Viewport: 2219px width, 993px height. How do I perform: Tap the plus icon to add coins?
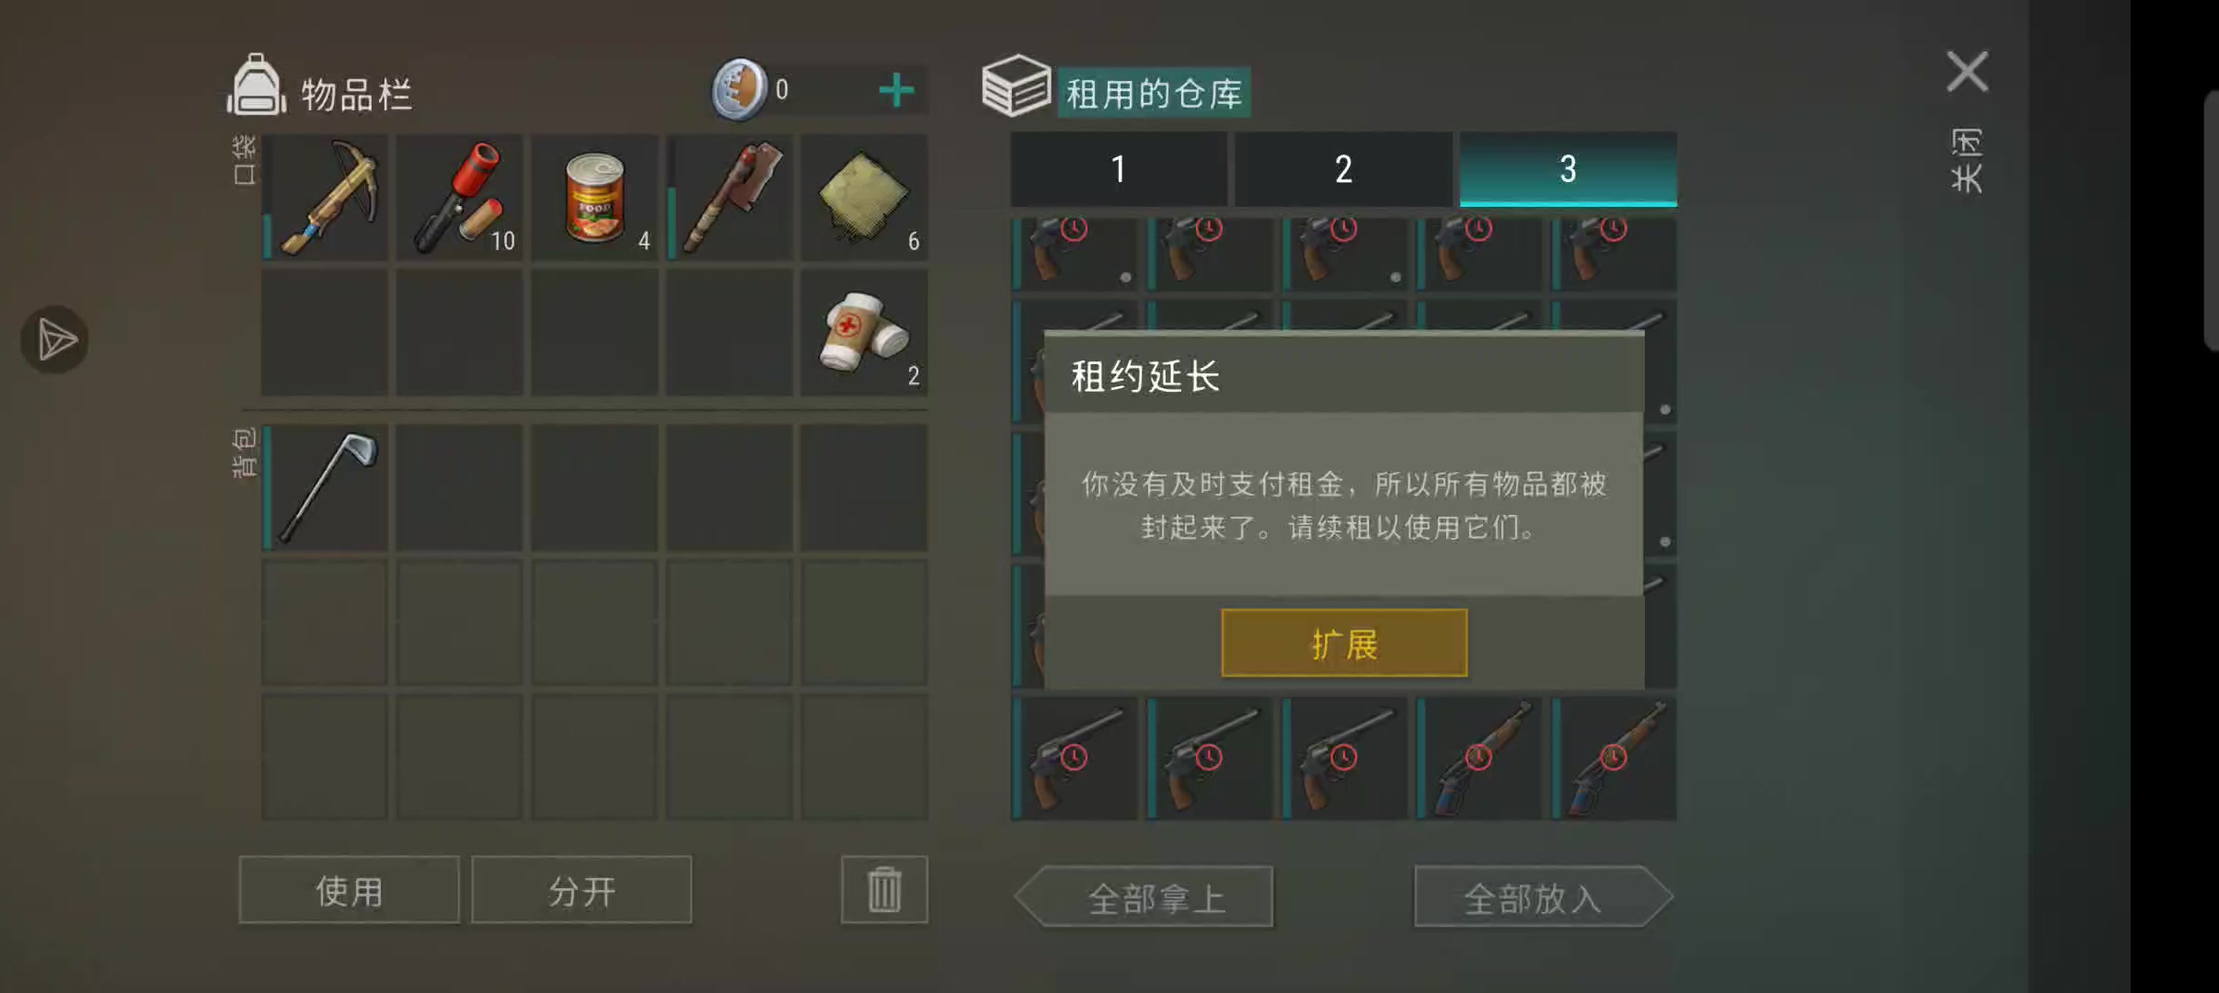896,90
